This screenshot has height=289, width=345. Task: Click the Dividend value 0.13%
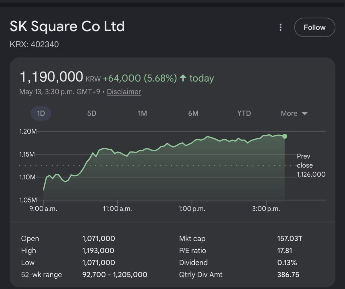coord(287,262)
